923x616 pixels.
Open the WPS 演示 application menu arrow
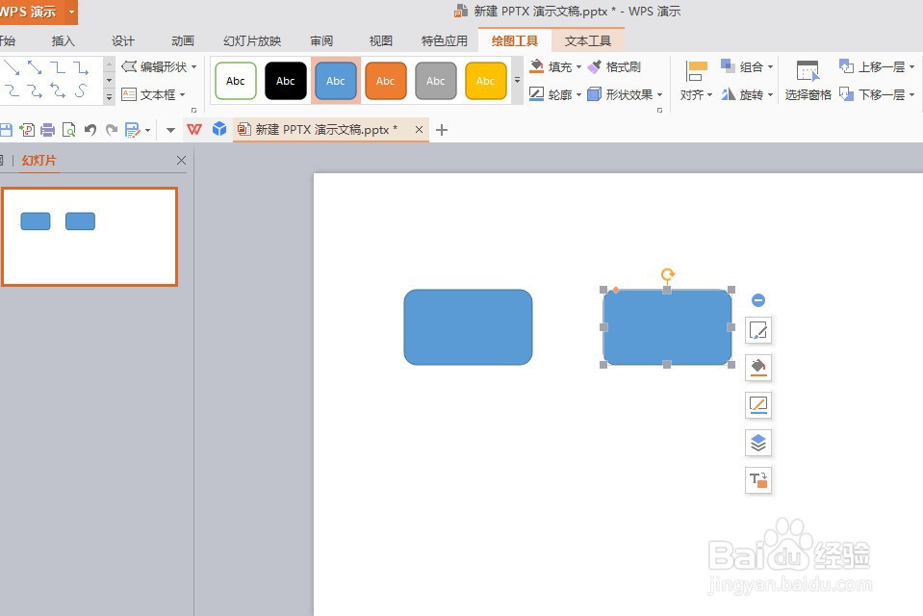[x=71, y=12]
